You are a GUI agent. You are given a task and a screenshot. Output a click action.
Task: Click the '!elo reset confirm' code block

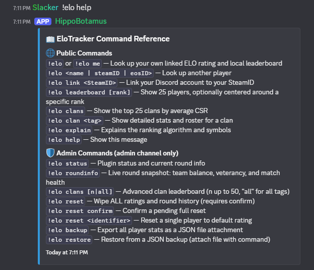click(x=80, y=211)
